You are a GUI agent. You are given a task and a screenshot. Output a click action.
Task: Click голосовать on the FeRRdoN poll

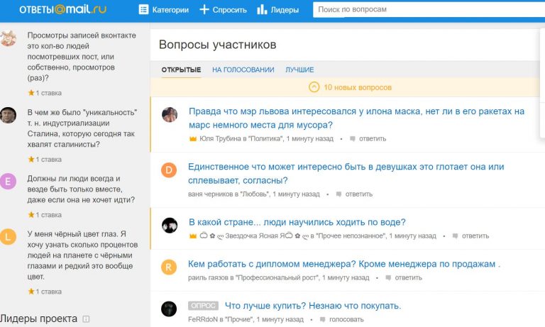(346, 319)
